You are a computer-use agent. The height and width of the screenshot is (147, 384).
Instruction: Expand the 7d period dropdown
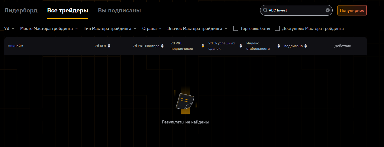point(9,28)
